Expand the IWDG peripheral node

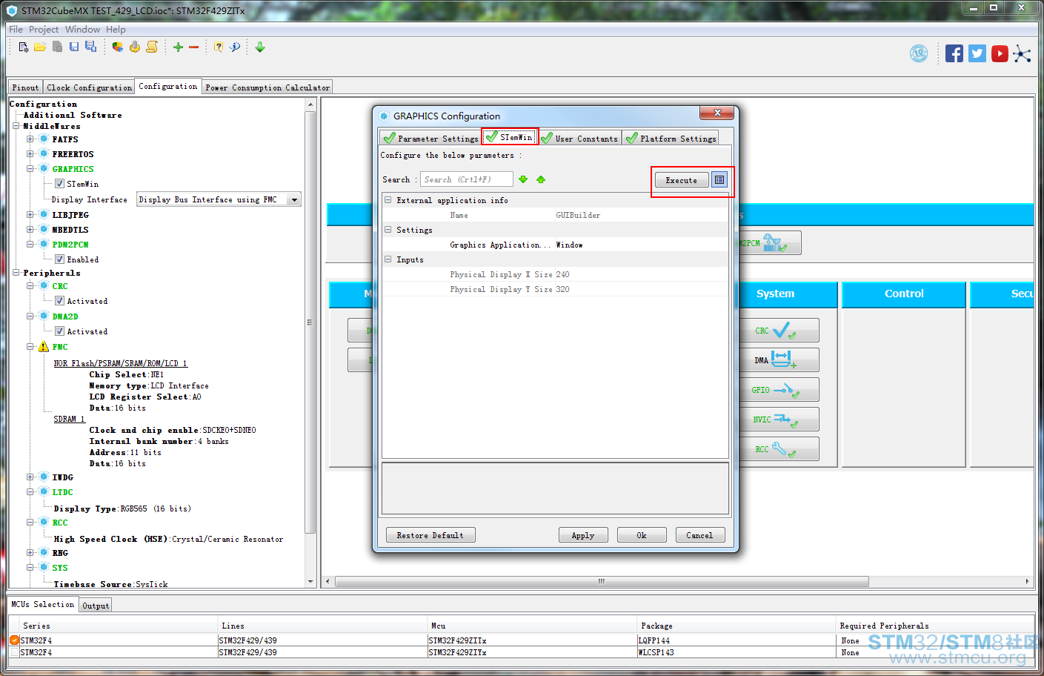(30, 477)
